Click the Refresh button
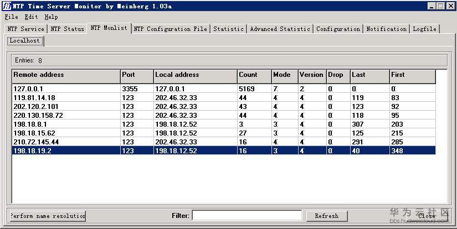The height and width of the screenshot is (229, 457). 327,216
